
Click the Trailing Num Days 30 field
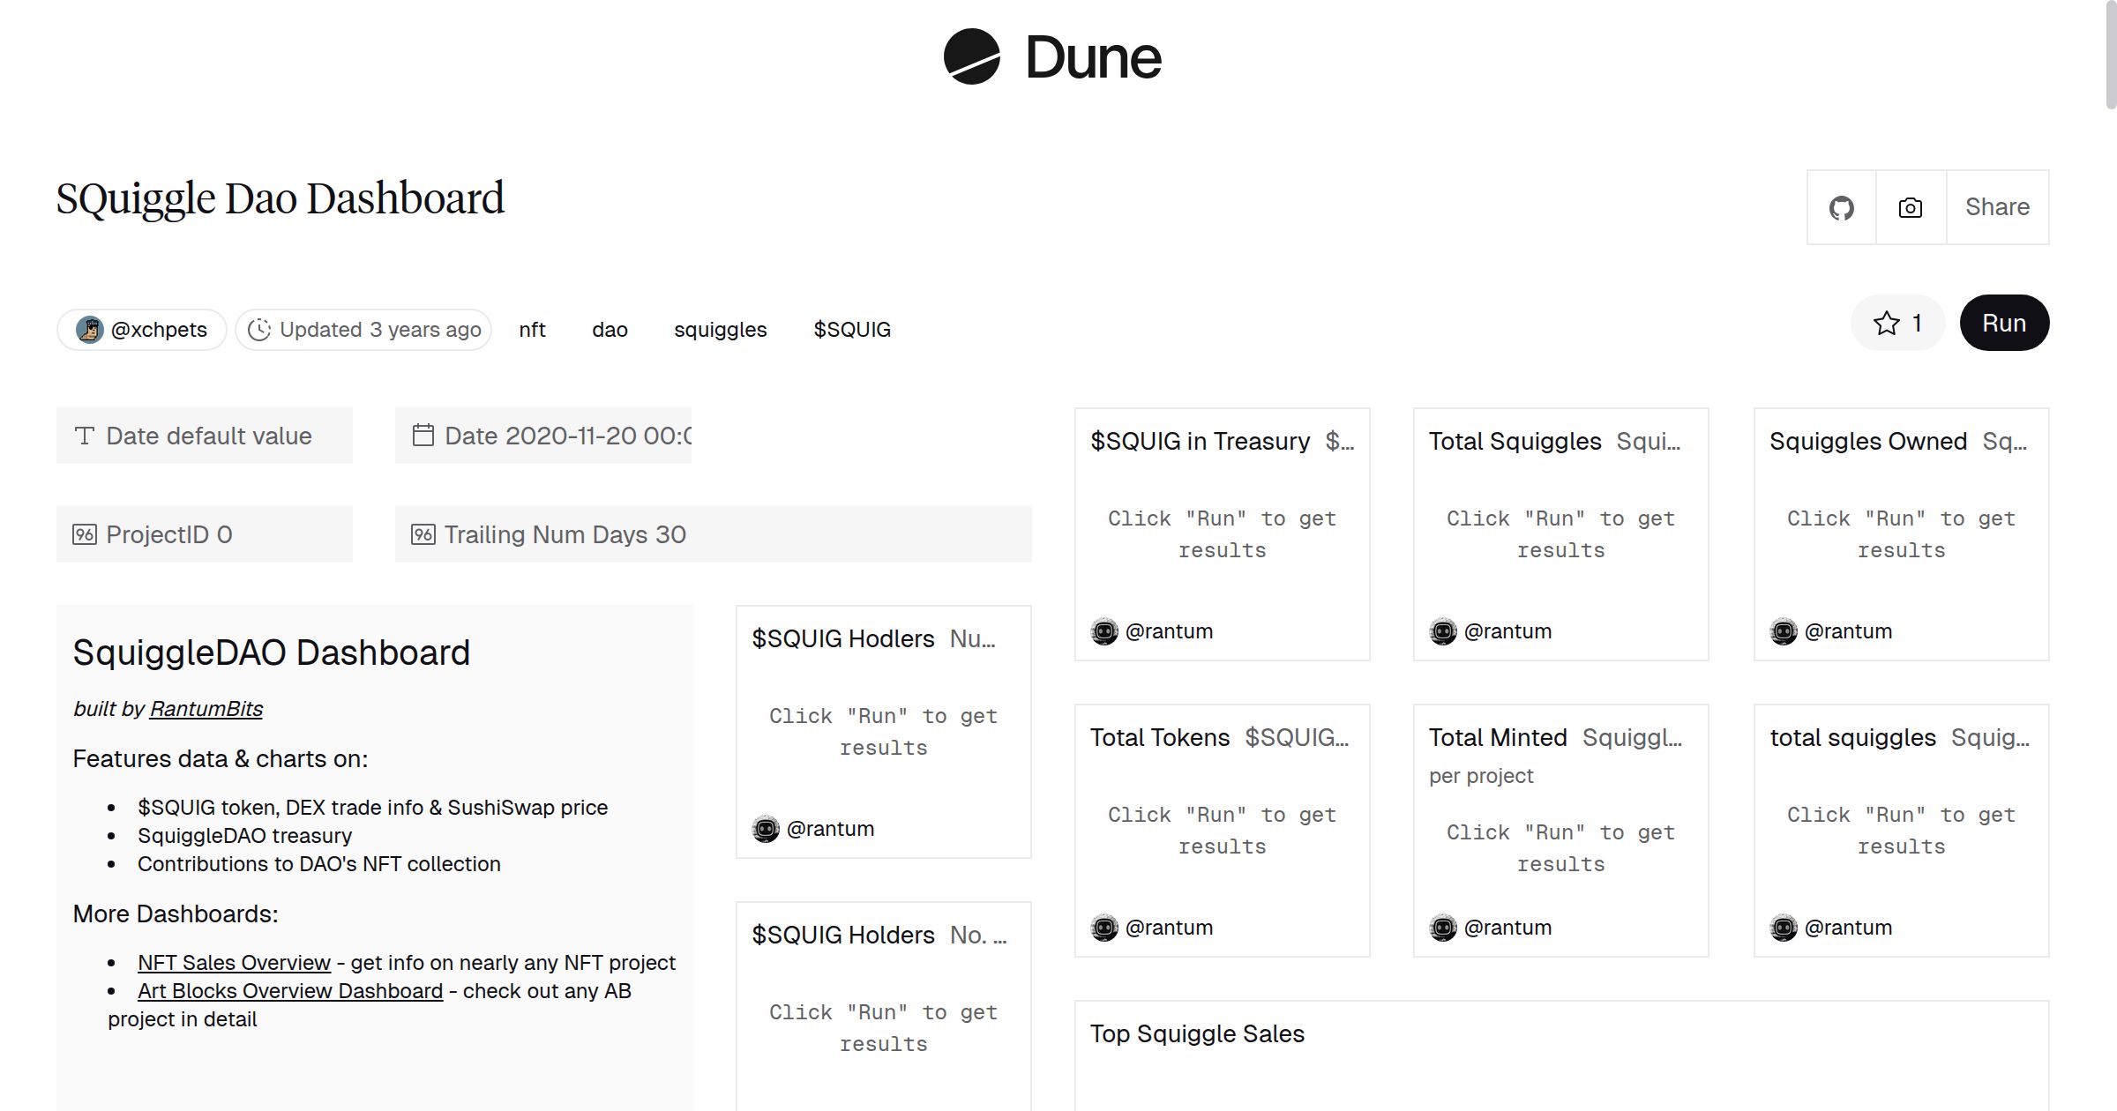point(565,533)
